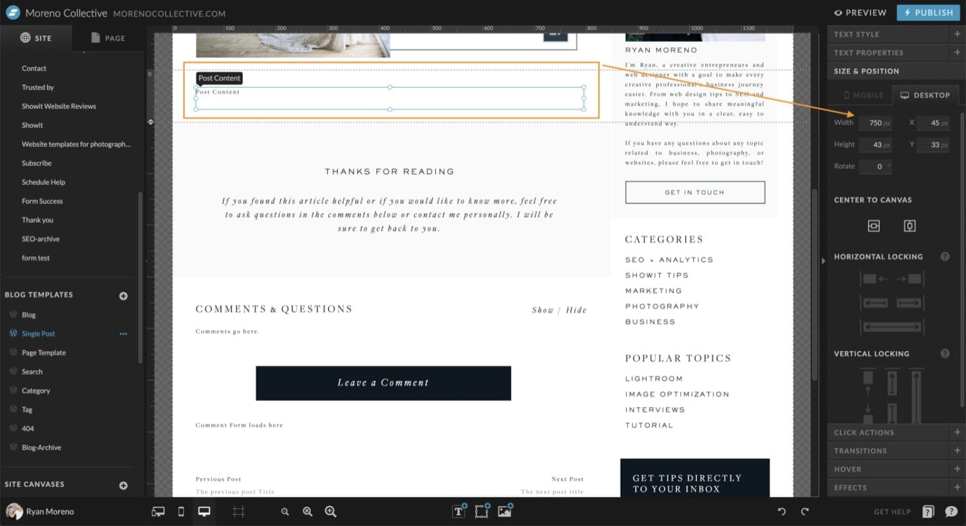This screenshot has height=526, width=966.
Task: Add a new text element
Action: [x=459, y=511]
